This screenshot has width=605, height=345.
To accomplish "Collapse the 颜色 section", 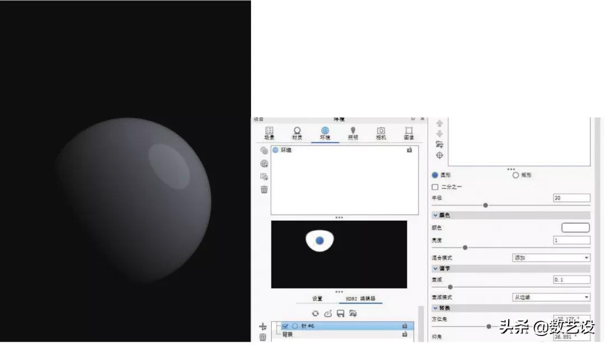I will 436,215.
